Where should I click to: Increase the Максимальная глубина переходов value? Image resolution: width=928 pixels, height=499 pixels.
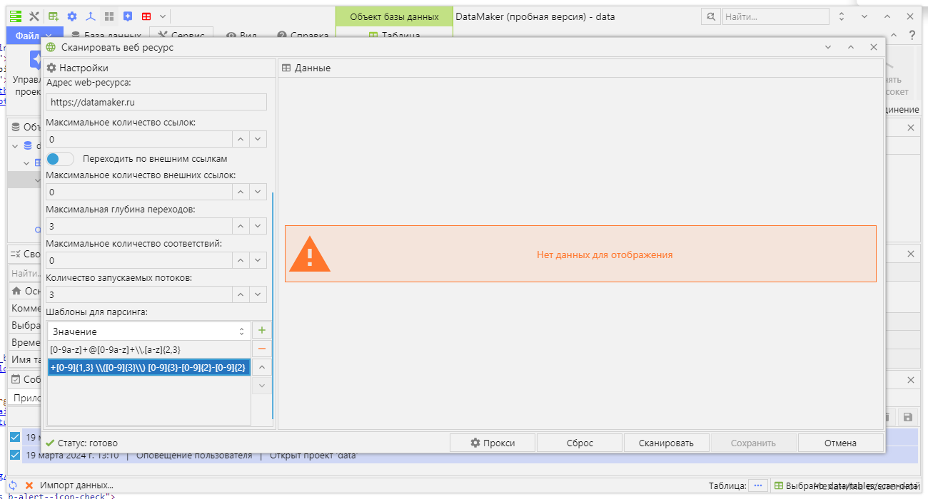click(x=241, y=226)
